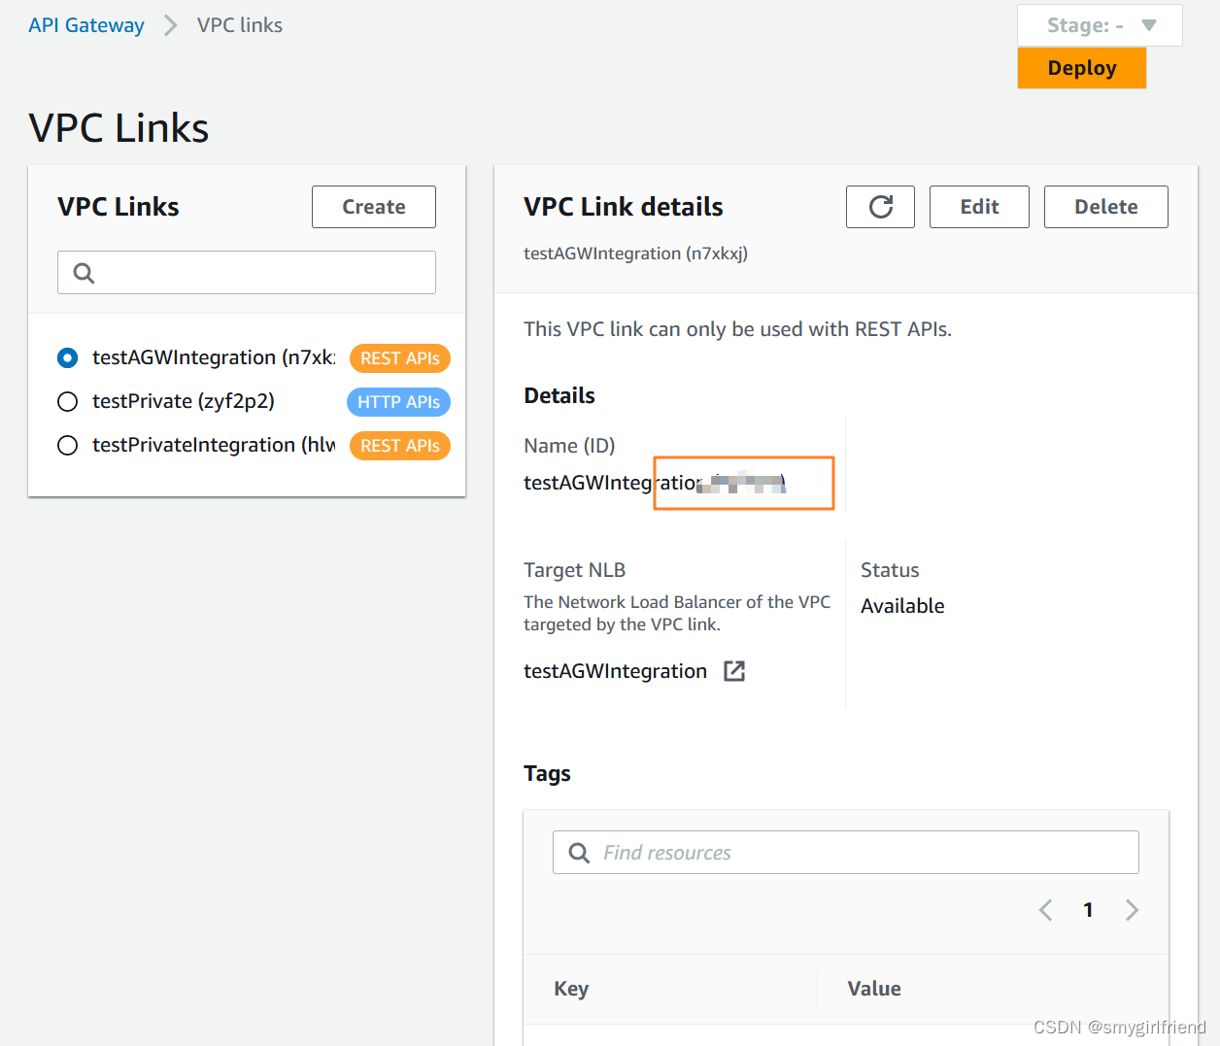
Task: Click the VPC Links search input field
Action: click(246, 272)
